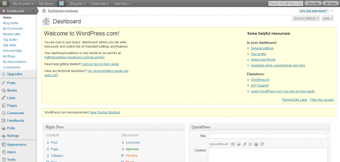Click the Add Media star icon
340x162 pixels.
(x=250, y=144)
